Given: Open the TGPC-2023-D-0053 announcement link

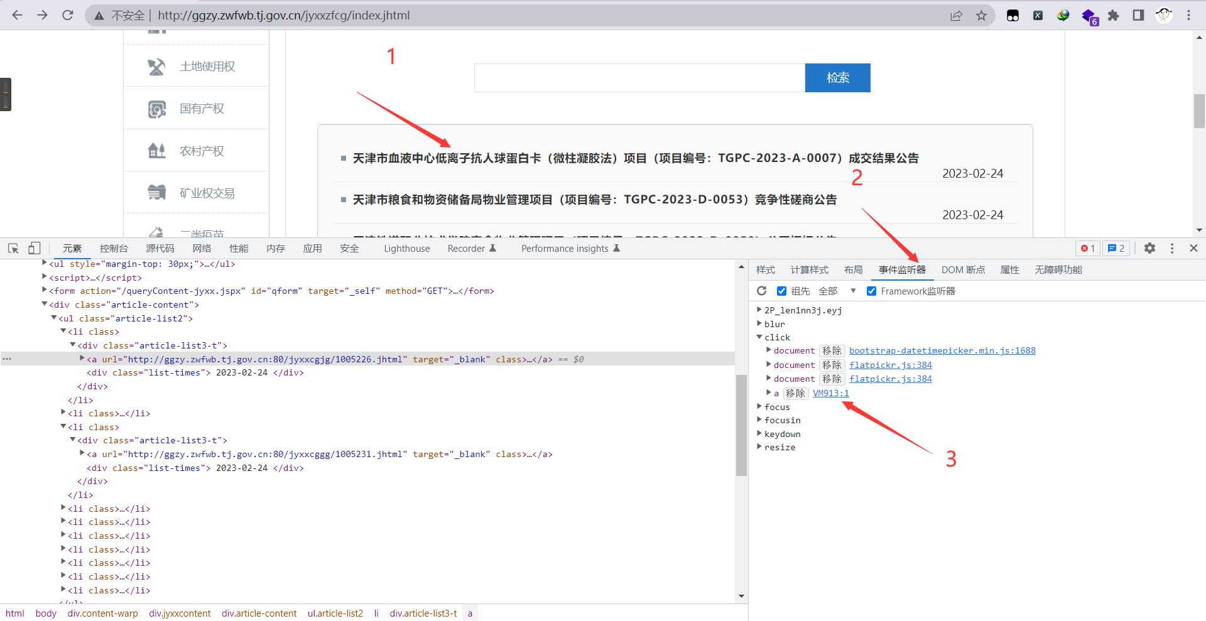Looking at the screenshot, I should [594, 200].
